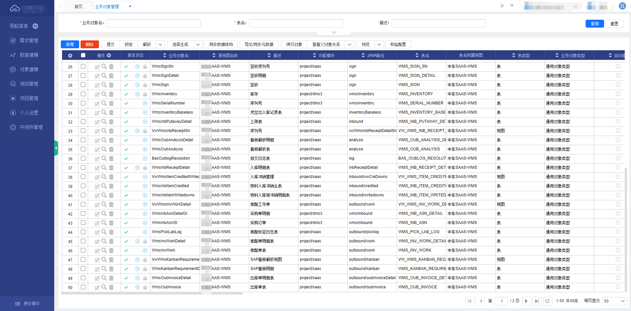Viewport: 631px width, 311px height.
Task: Click the blue 查询 button
Action: pos(595,24)
